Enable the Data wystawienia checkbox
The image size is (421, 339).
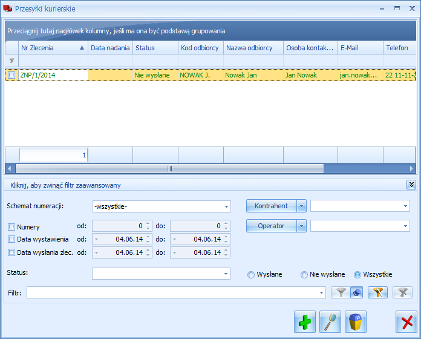tap(11, 239)
